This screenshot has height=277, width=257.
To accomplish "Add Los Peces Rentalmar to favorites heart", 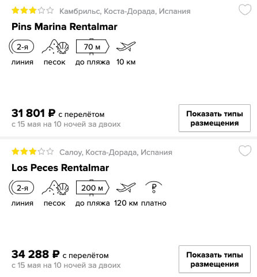I will [245, 151].
